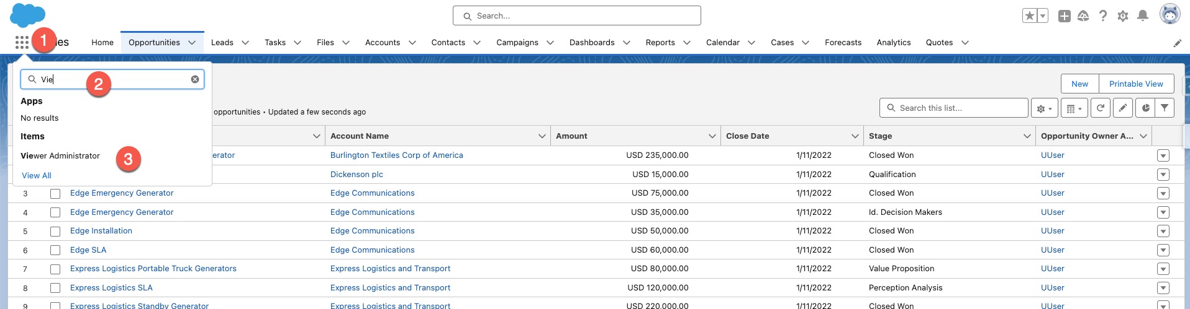Open the display as table menu

pos(1074,108)
